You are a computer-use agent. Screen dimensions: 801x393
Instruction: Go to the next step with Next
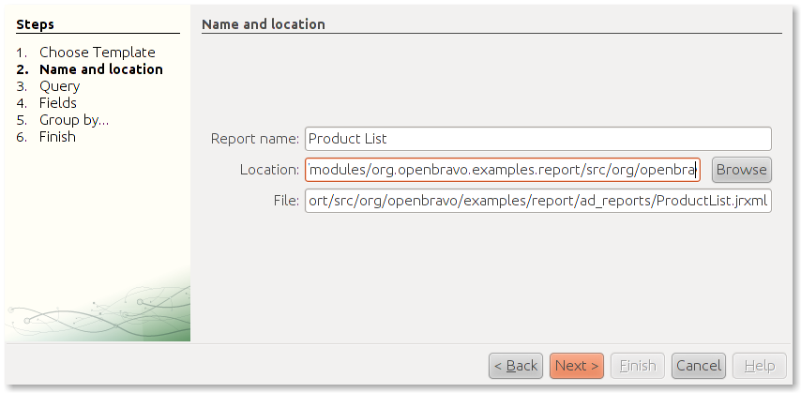[577, 366]
